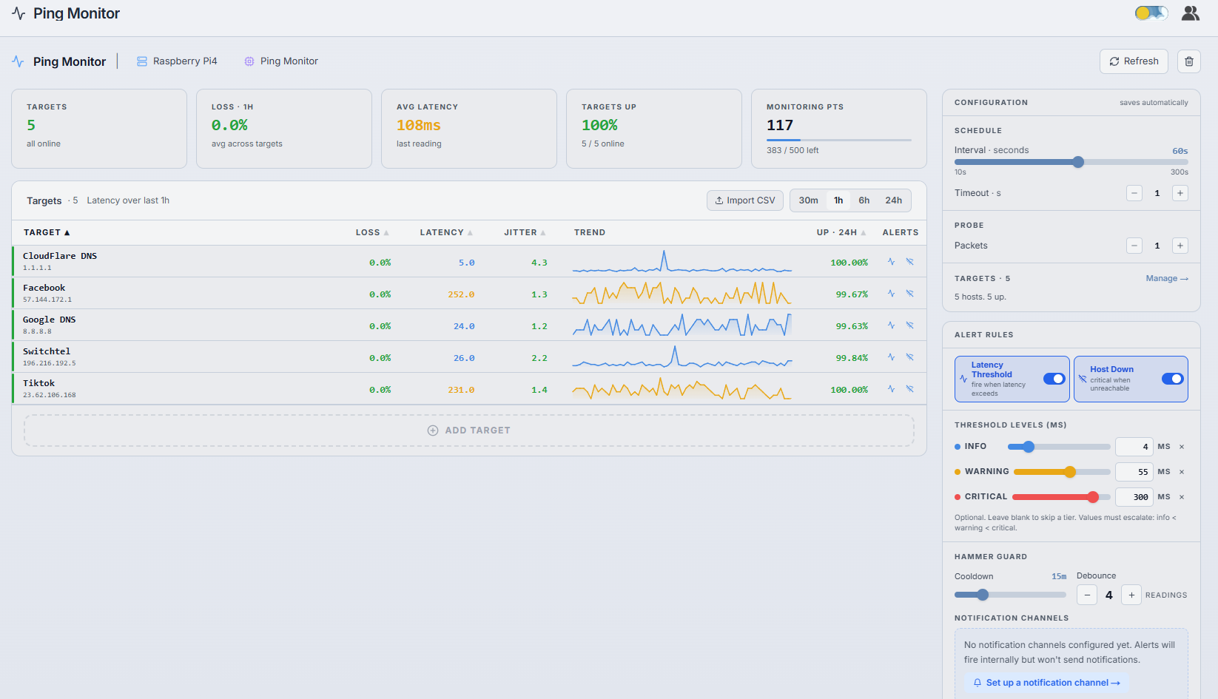Toggle host-down alert for Google DNS
1218x699 pixels.
[910, 325]
